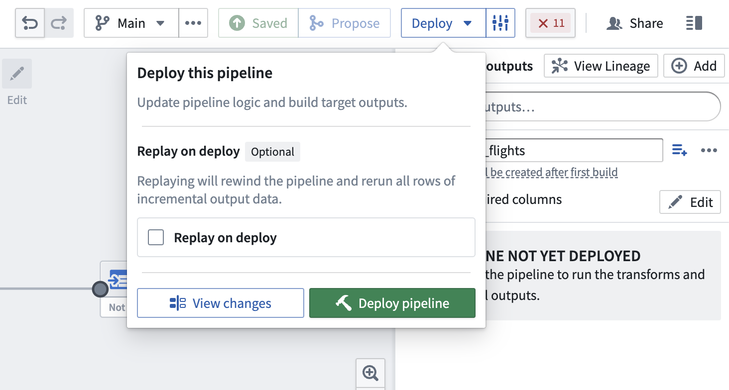Image resolution: width=729 pixels, height=390 pixels.
Task: Open flights output more-options ellipsis
Action: click(709, 150)
